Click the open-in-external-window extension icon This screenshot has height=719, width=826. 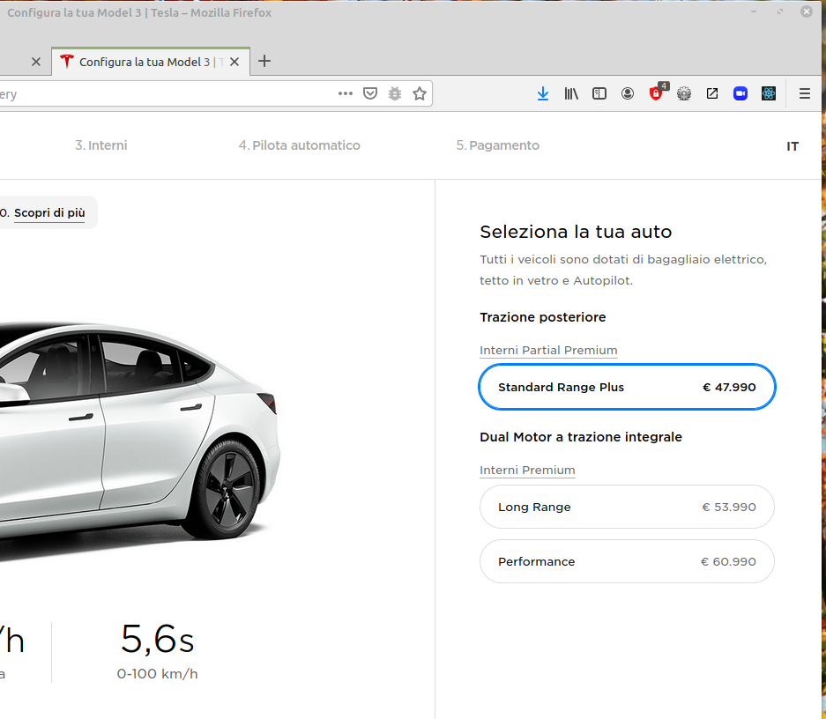pyautogui.click(x=712, y=93)
